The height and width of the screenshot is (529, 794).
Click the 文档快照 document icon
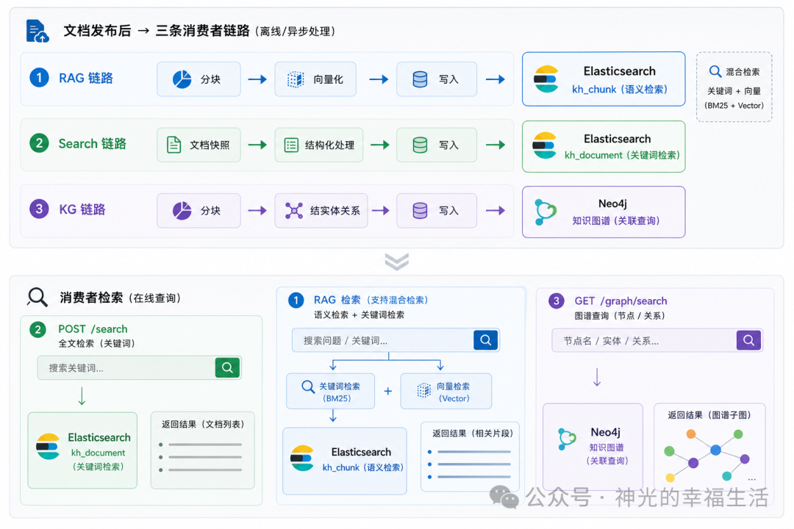[x=174, y=145]
